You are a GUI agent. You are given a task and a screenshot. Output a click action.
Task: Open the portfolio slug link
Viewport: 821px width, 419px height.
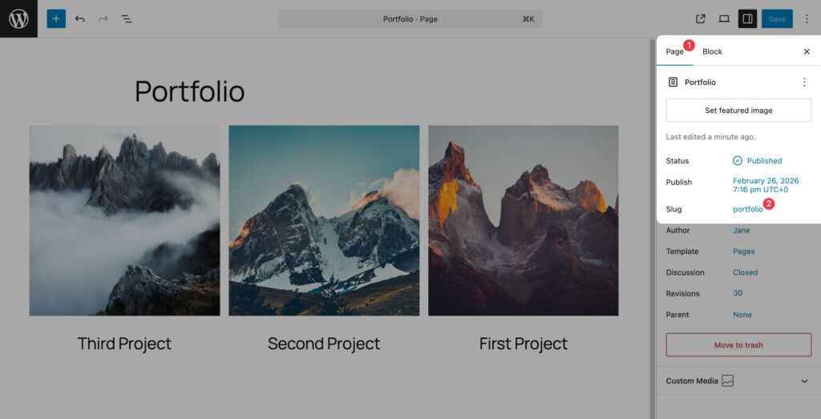pos(747,209)
